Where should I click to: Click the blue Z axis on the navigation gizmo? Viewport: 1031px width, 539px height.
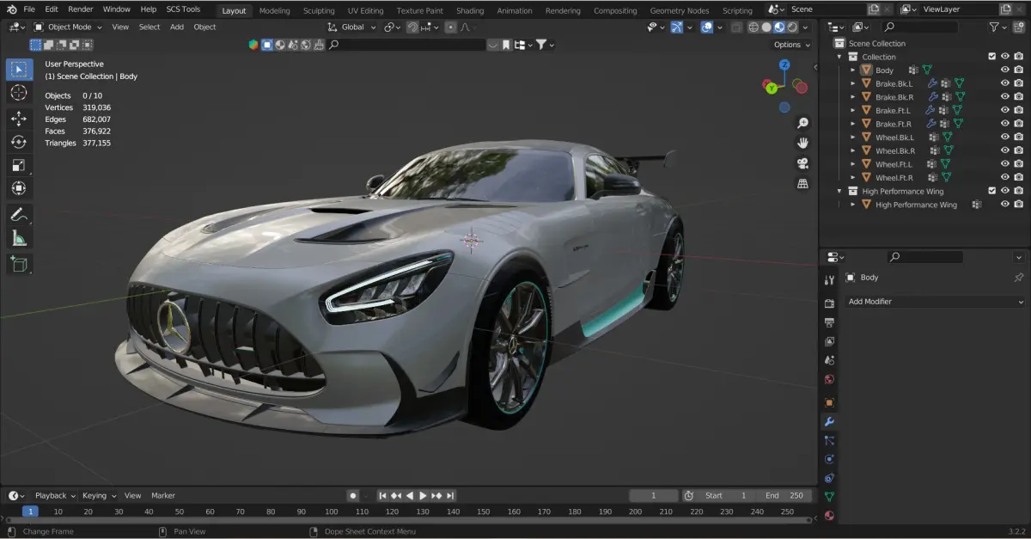pos(784,65)
